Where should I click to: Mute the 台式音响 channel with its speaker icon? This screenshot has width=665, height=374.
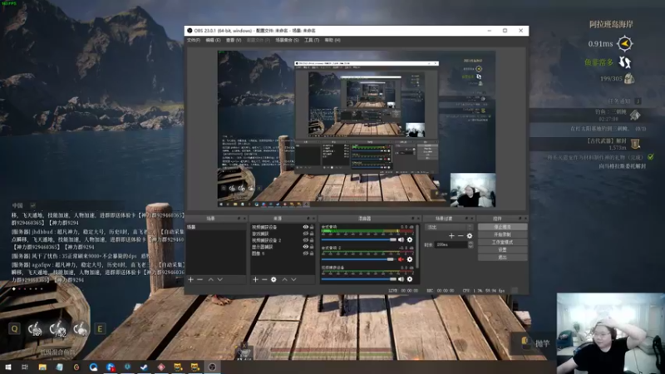click(401, 239)
